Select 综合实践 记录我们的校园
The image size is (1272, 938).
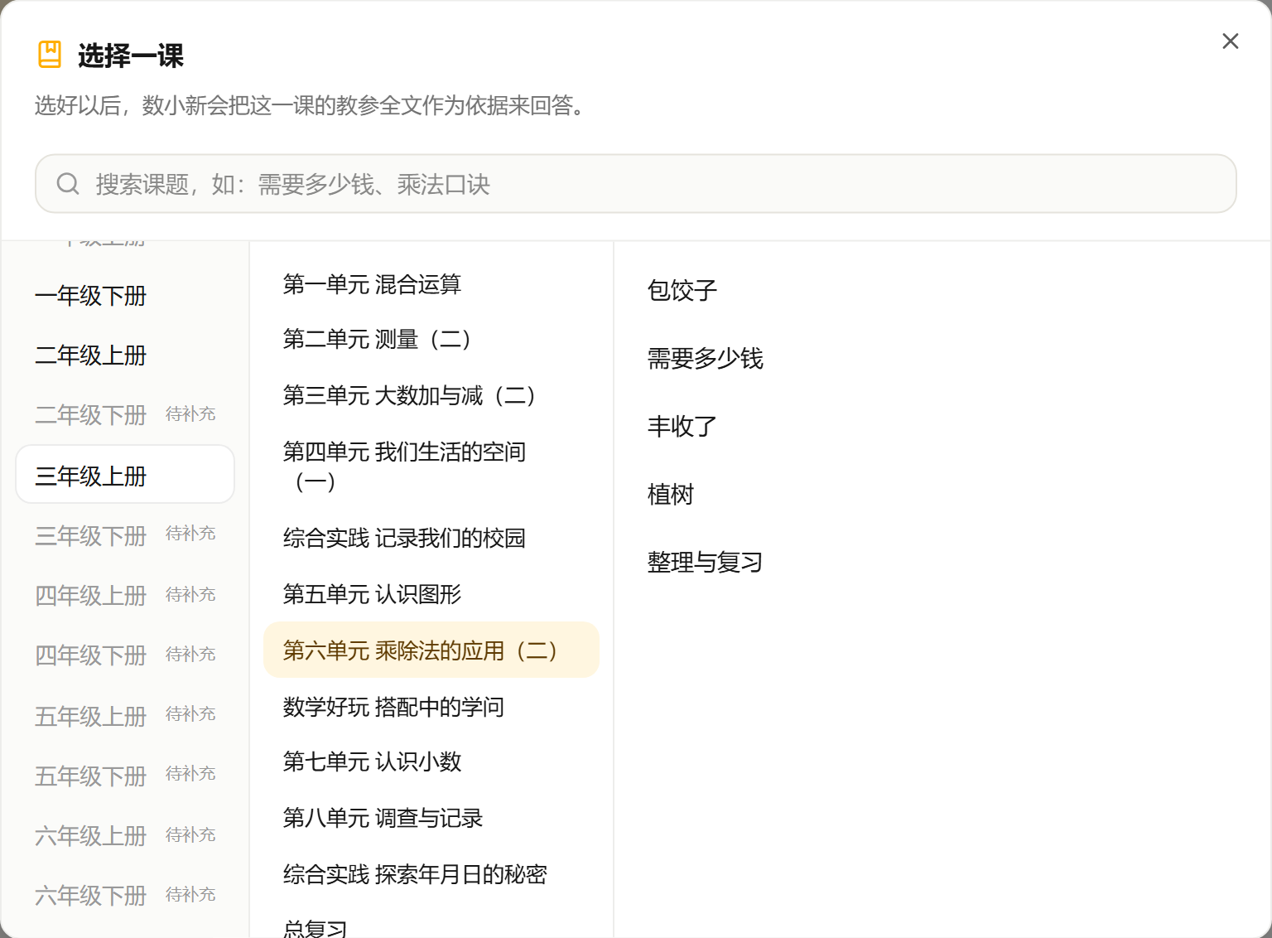point(431,539)
